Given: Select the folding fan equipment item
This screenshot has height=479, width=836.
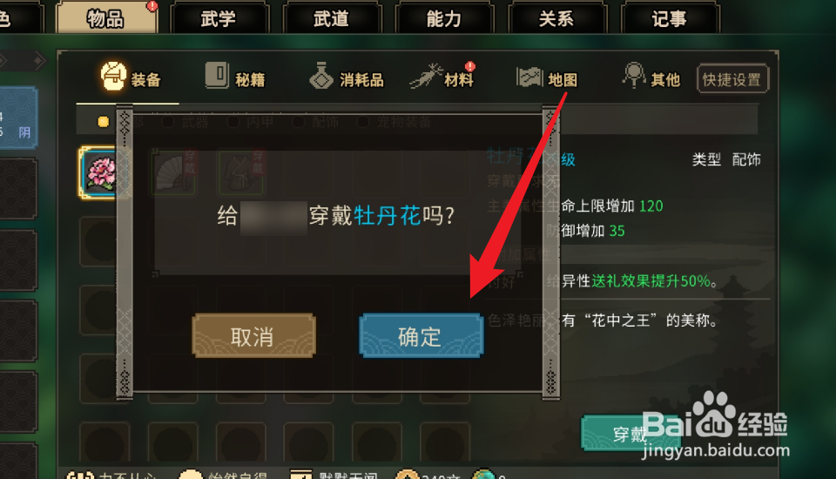Looking at the screenshot, I should coord(174,172).
